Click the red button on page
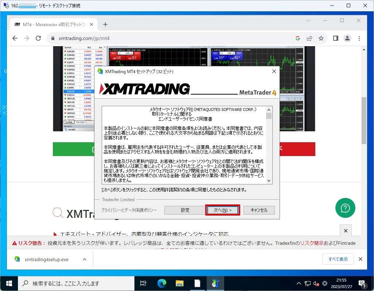Image resolution: width=374 pixels, height=291 pixels. tap(297, 149)
